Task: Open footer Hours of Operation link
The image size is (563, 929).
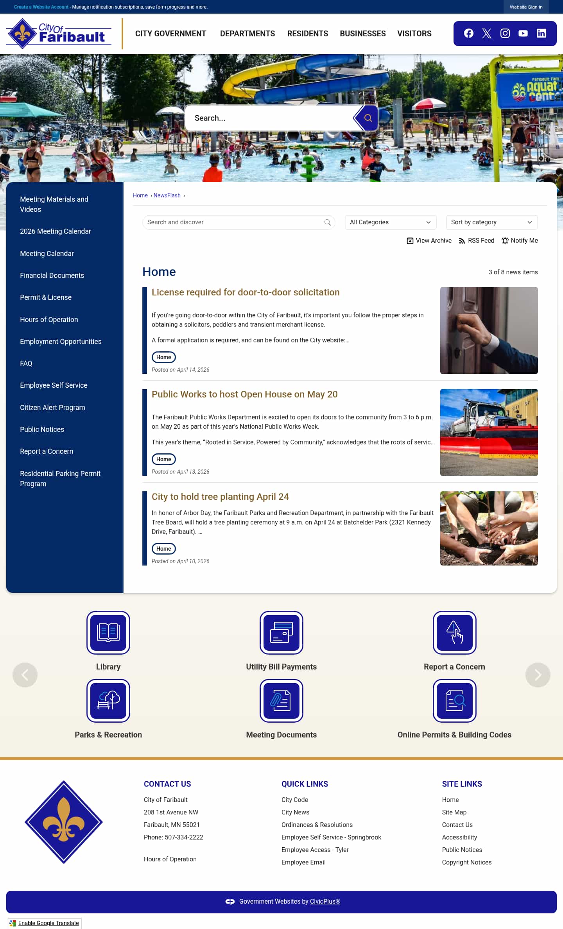Action: tap(170, 859)
